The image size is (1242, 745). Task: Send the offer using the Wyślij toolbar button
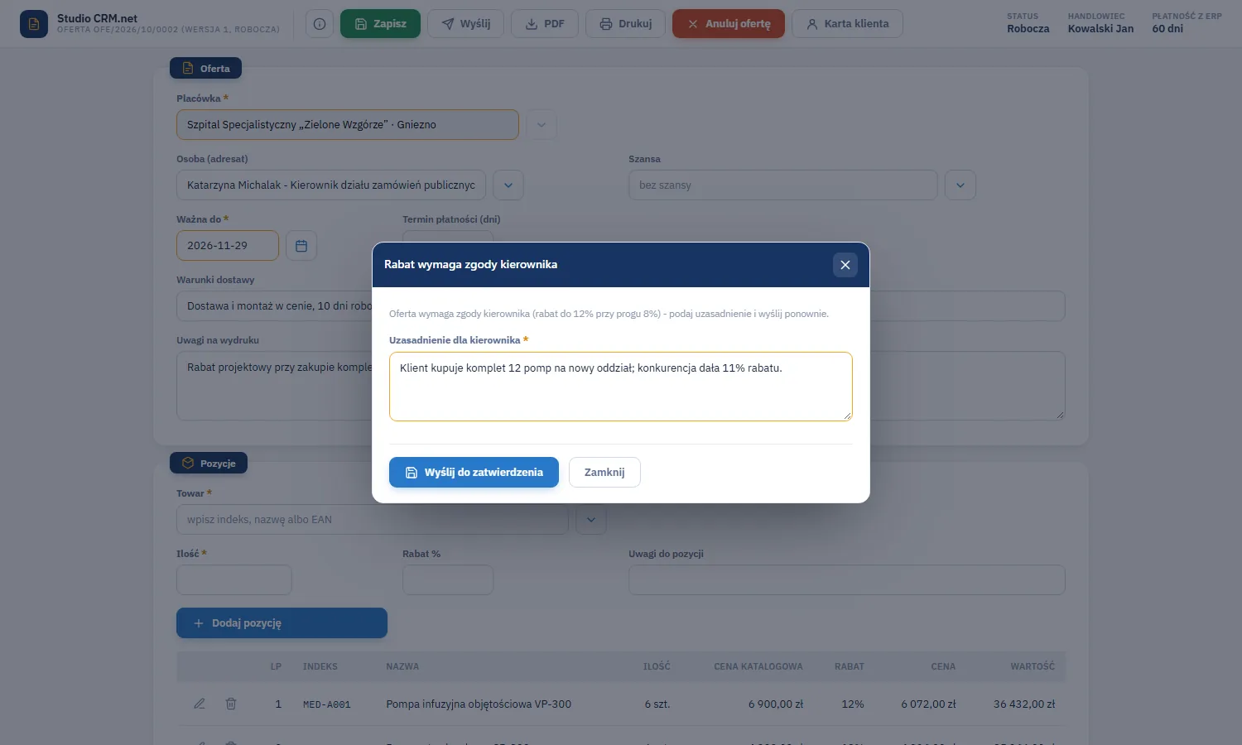(x=465, y=24)
